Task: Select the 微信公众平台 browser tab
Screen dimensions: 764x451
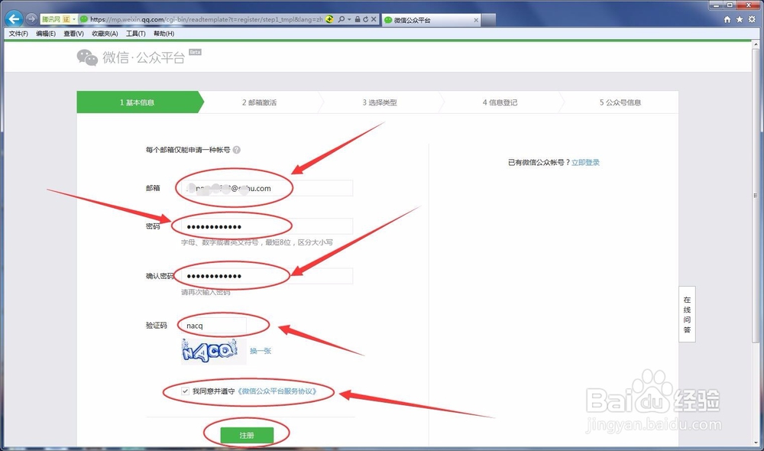Action: coord(431,20)
